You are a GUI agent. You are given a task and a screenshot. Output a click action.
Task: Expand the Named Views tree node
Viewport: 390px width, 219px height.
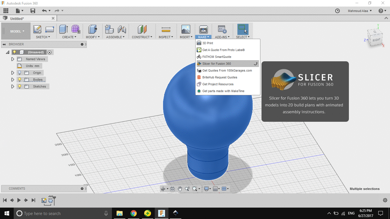pos(13,59)
